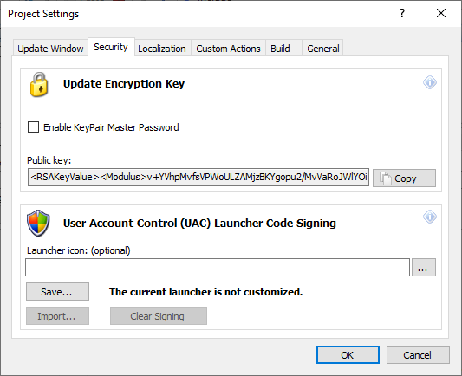Open info icon for Update Encryption Key

click(x=430, y=82)
